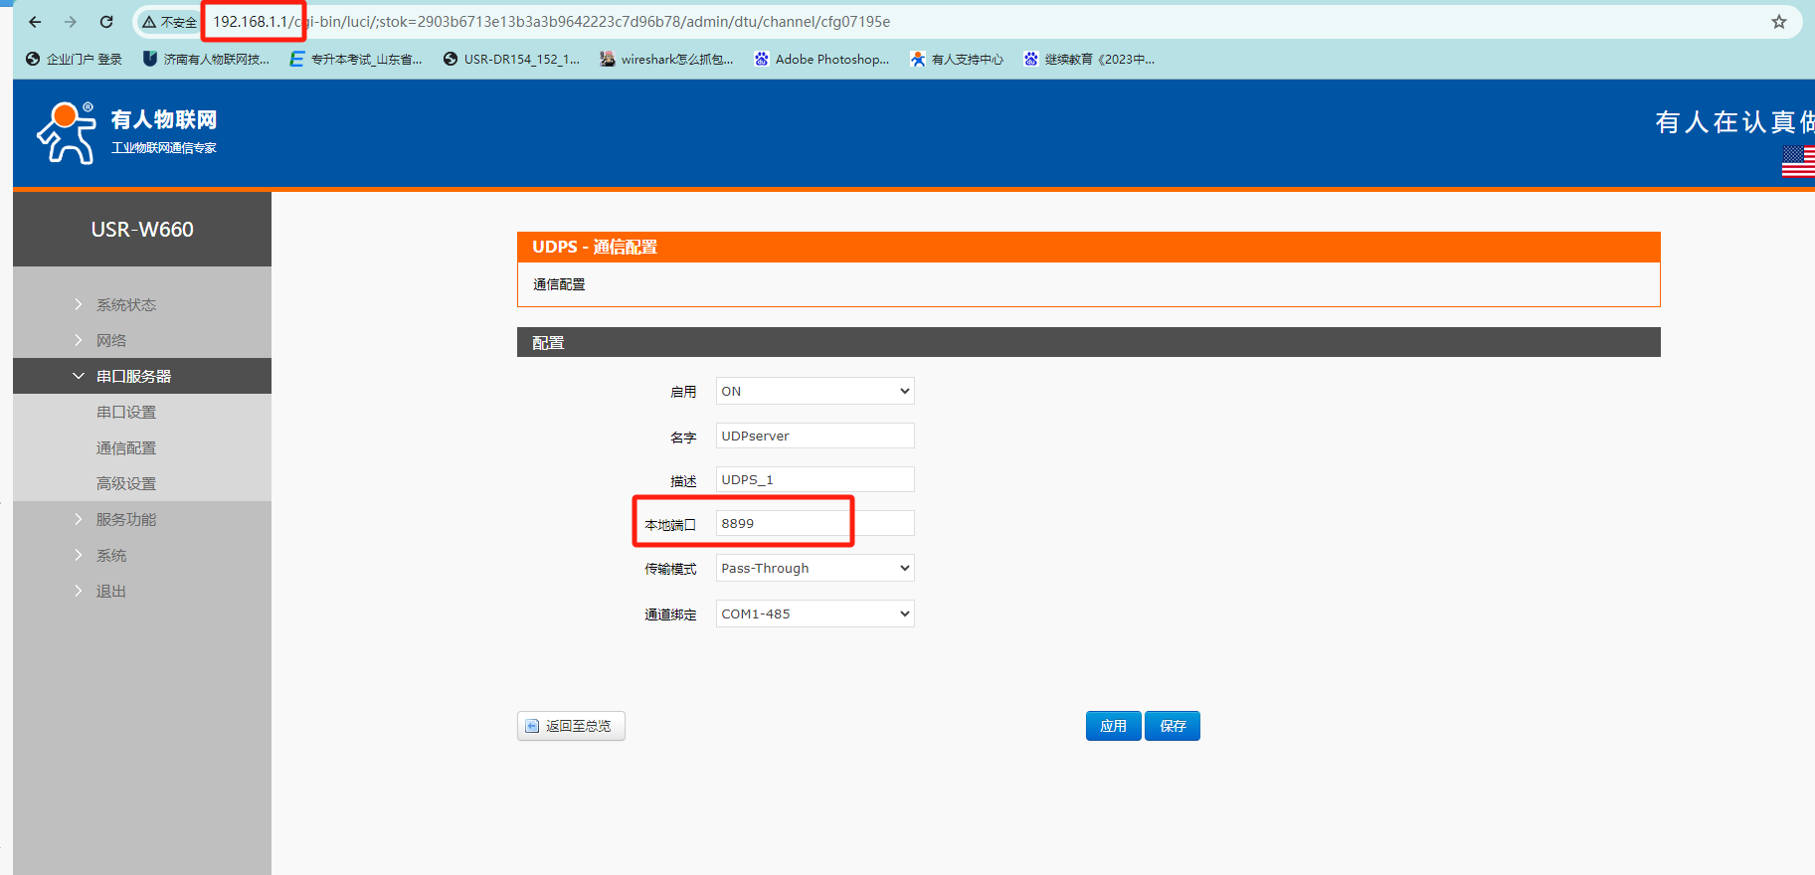Click the 应用 button
Screen dimensions: 1815x875
[1113, 726]
